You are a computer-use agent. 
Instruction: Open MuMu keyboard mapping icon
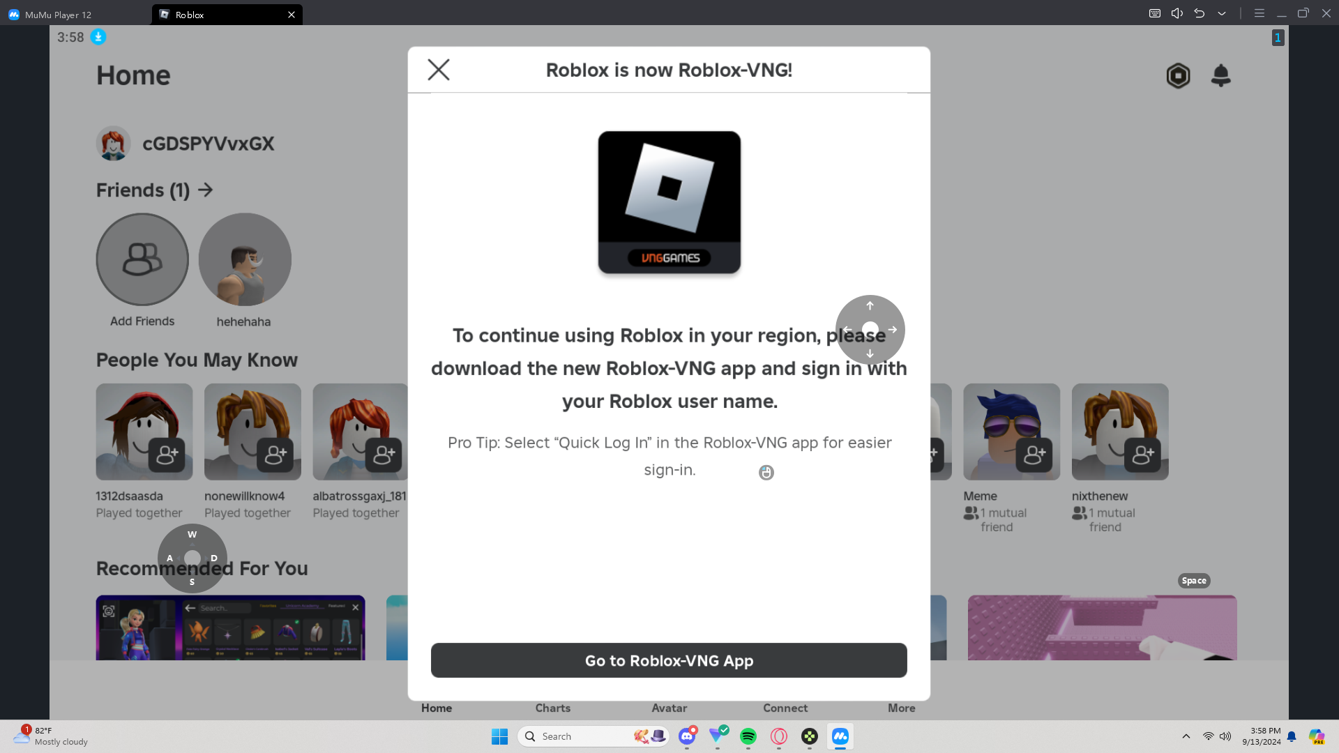[1155, 13]
